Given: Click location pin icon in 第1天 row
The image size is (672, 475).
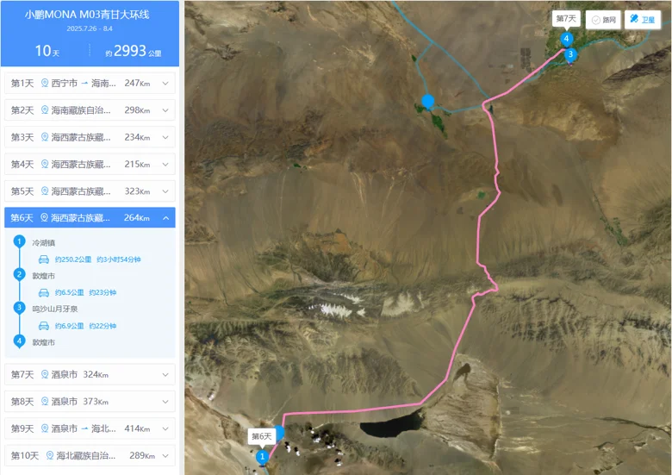Looking at the screenshot, I should click(x=45, y=83).
